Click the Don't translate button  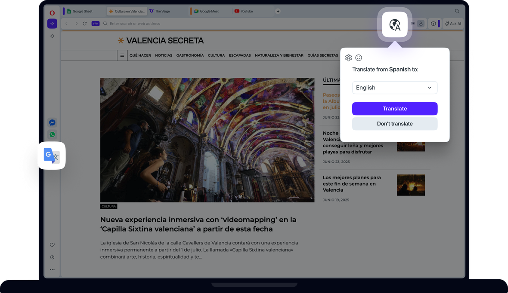pyautogui.click(x=395, y=124)
